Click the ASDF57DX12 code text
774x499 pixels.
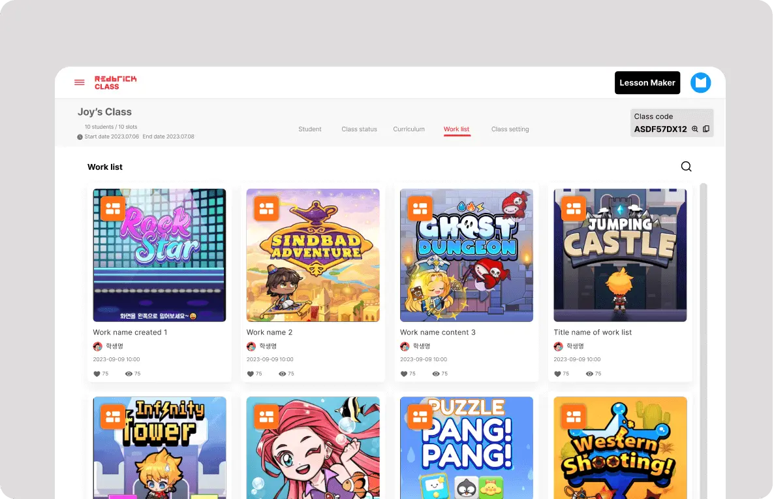tap(660, 129)
